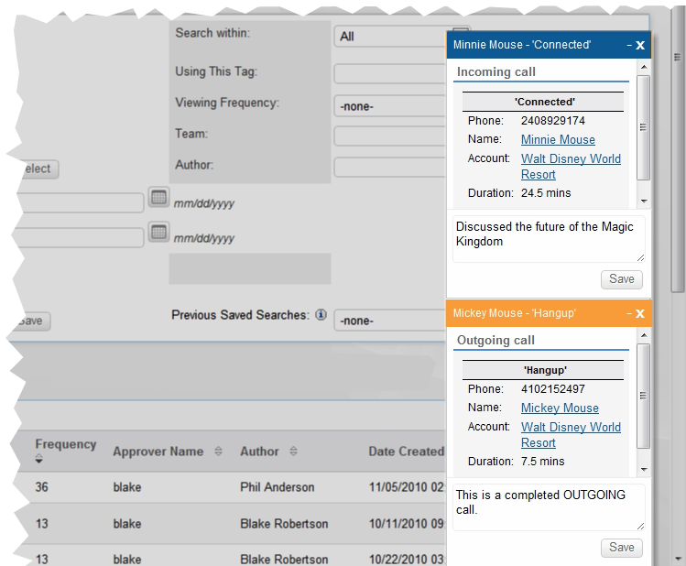This screenshot has width=686, height=566.
Task: Click phone number 4102152497
Action: pyautogui.click(x=552, y=388)
